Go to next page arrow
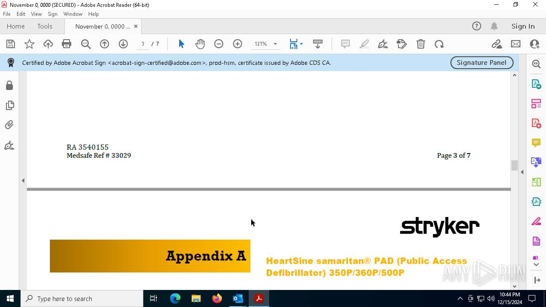The width and height of the screenshot is (546, 307). tap(123, 44)
